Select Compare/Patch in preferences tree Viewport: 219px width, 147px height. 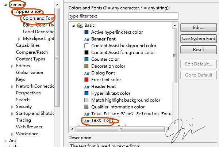(32, 52)
